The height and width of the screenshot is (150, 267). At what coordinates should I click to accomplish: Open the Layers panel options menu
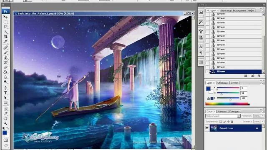pos(262,112)
